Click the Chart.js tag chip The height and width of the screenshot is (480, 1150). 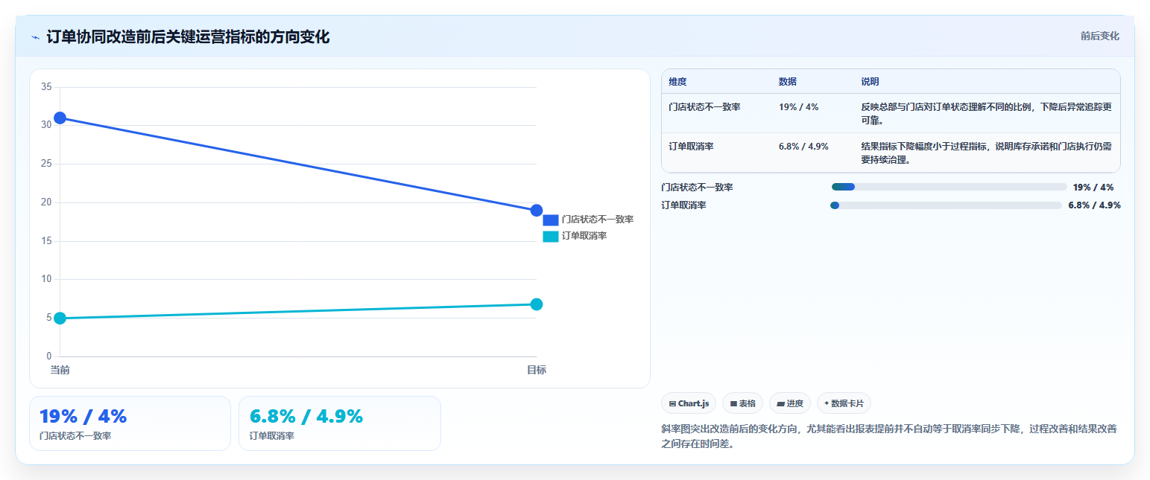click(x=689, y=403)
